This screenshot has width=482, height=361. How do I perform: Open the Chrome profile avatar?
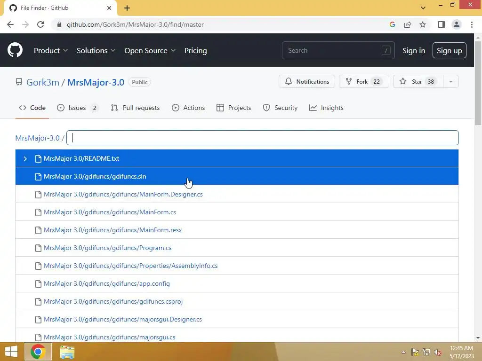coord(457,24)
